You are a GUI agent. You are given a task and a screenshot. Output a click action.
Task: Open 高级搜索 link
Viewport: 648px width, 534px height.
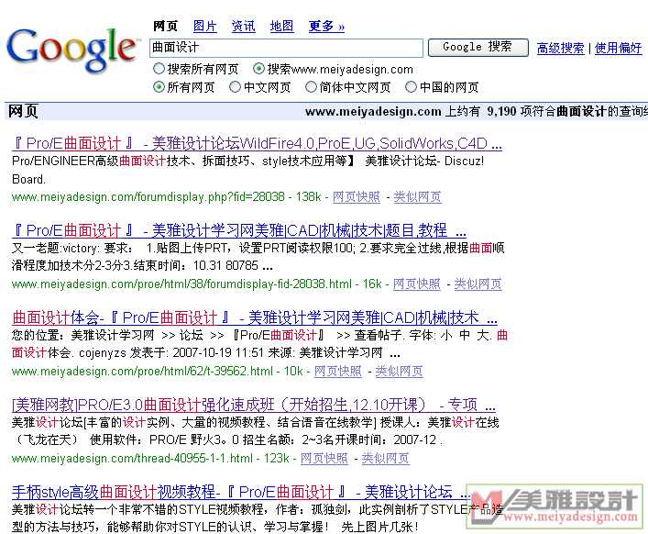[561, 48]
